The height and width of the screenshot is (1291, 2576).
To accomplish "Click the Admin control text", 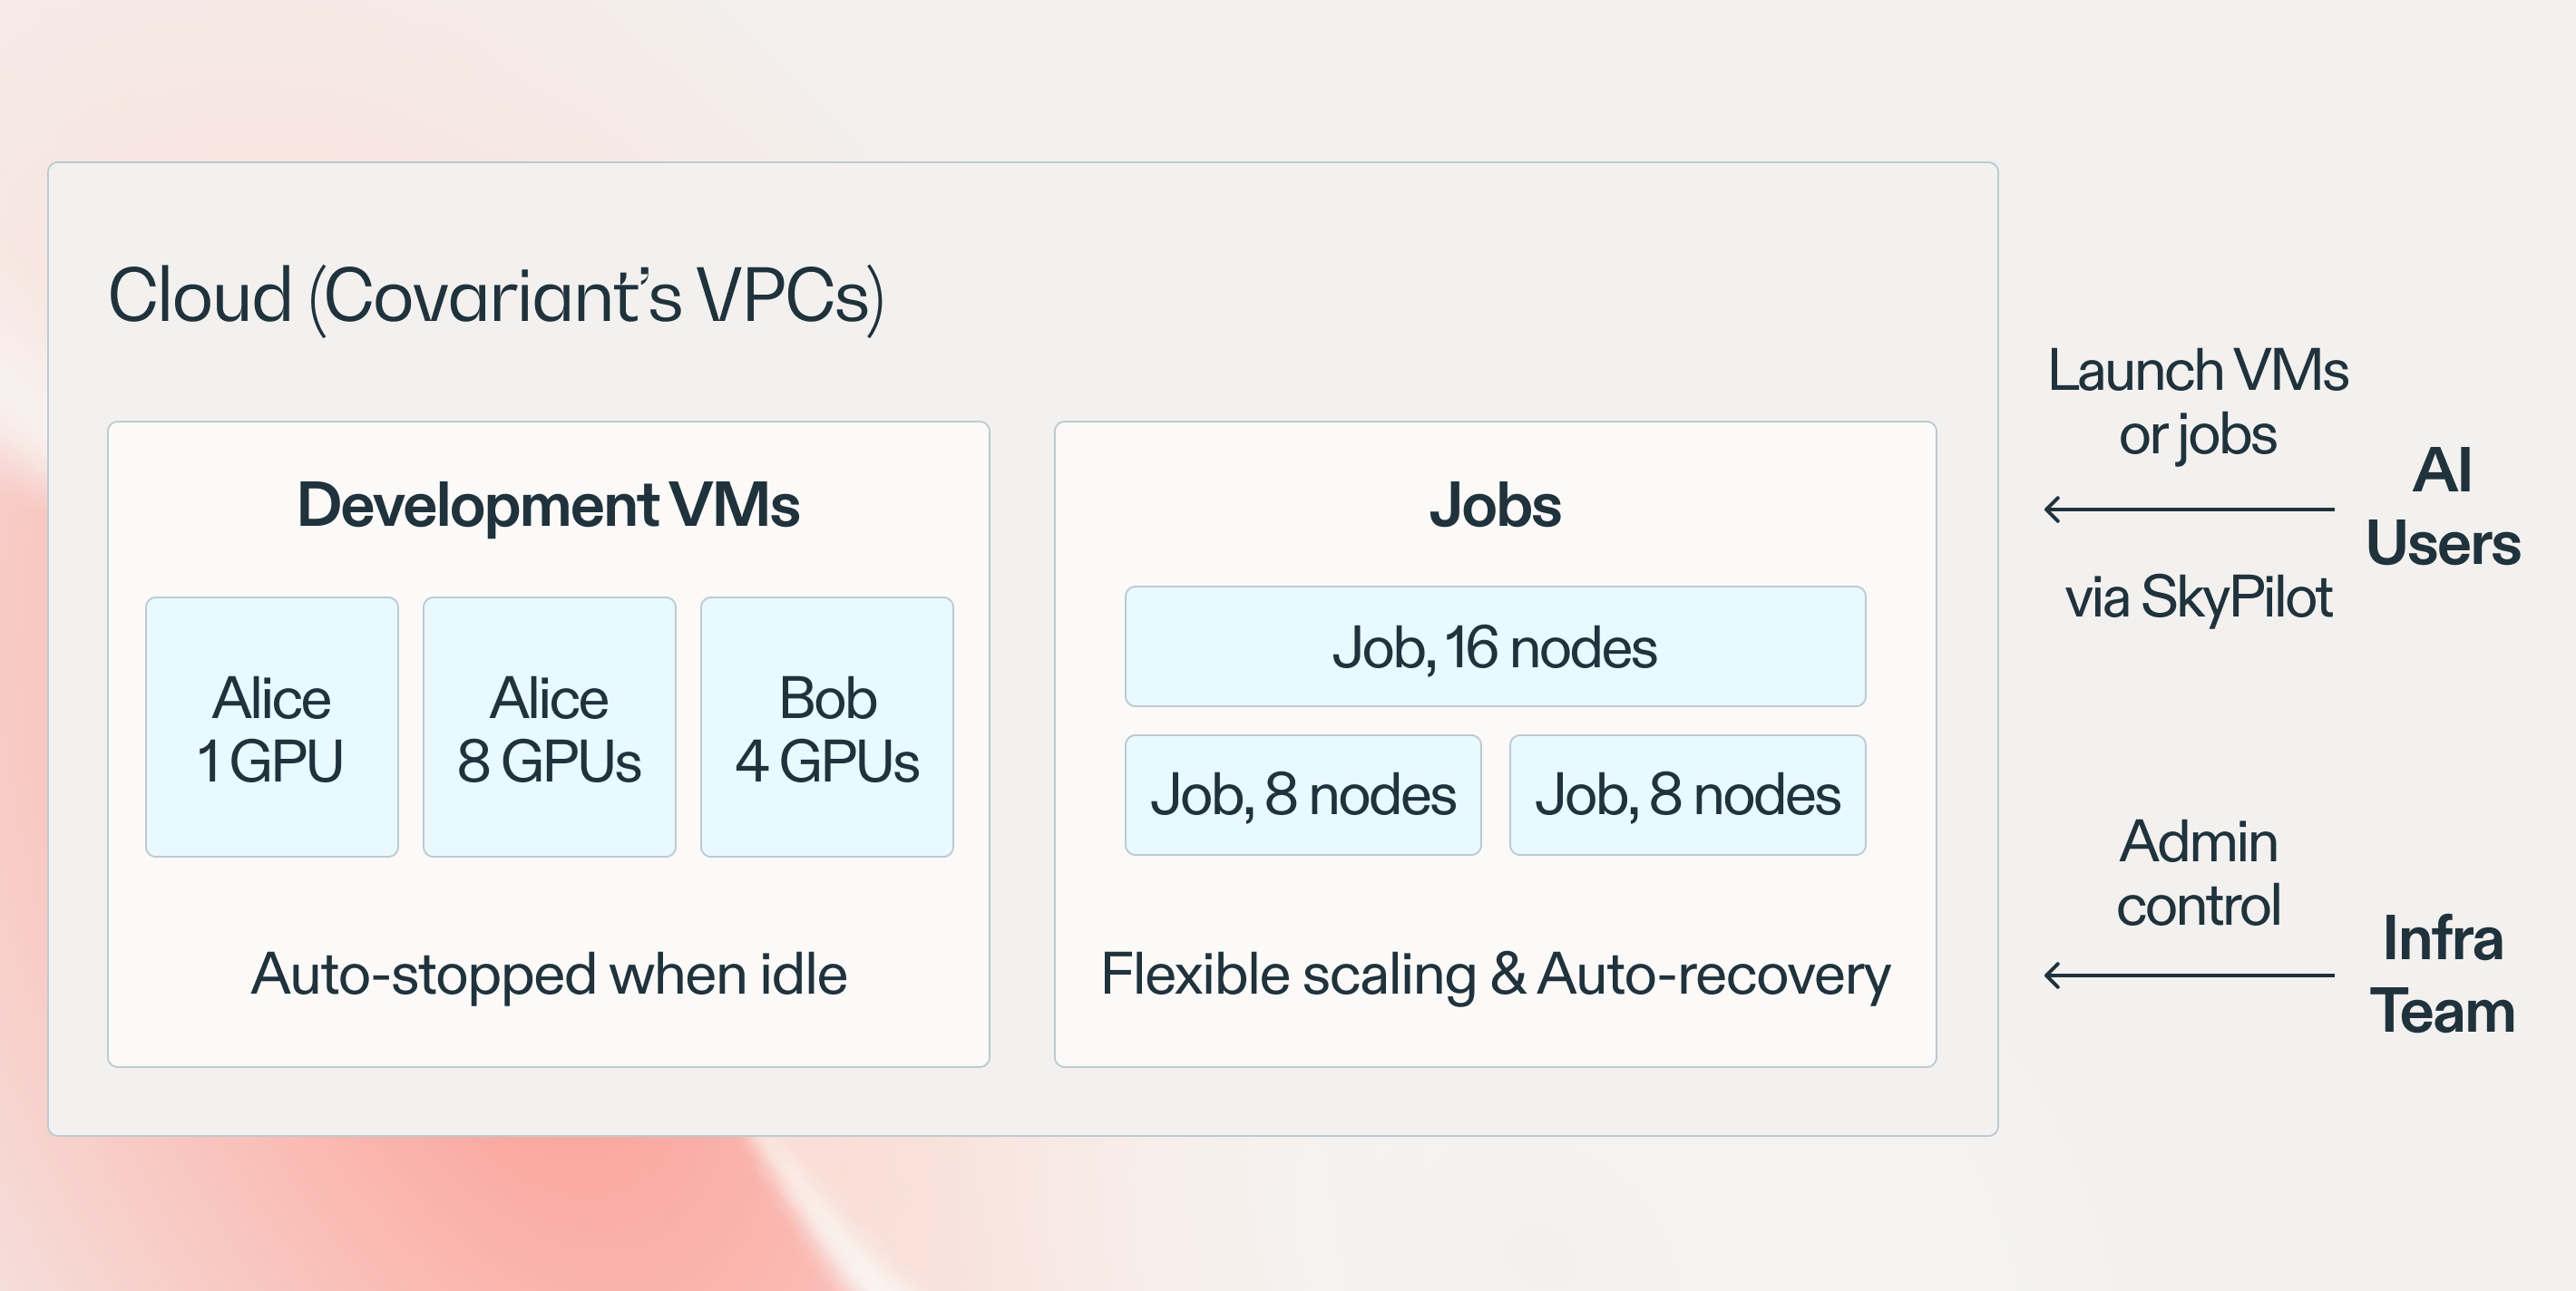I will point(2199,873).
